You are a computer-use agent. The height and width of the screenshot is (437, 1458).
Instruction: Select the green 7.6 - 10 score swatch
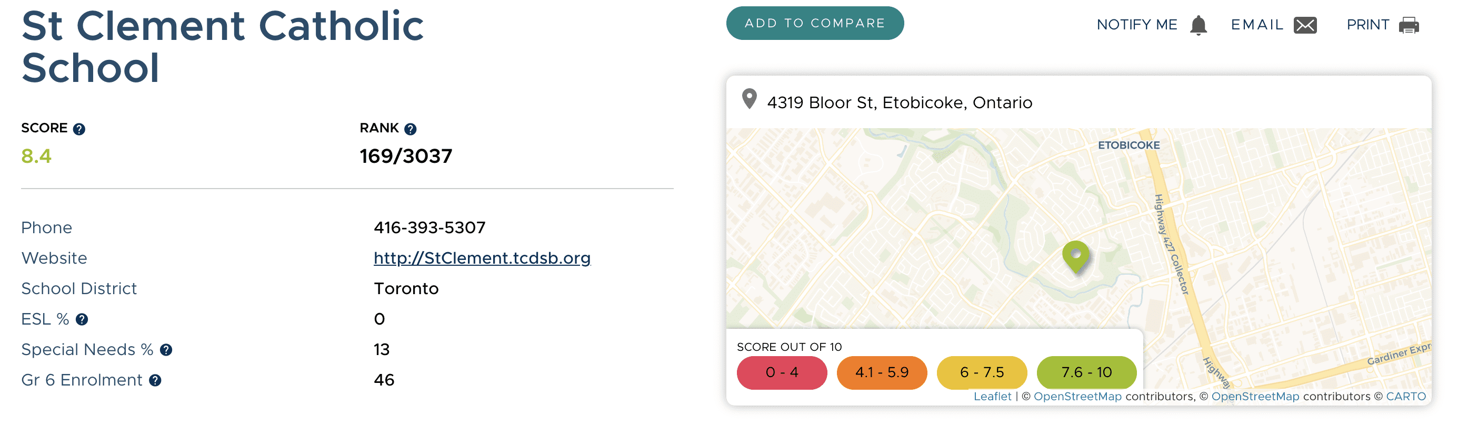tap(1086, 372)
